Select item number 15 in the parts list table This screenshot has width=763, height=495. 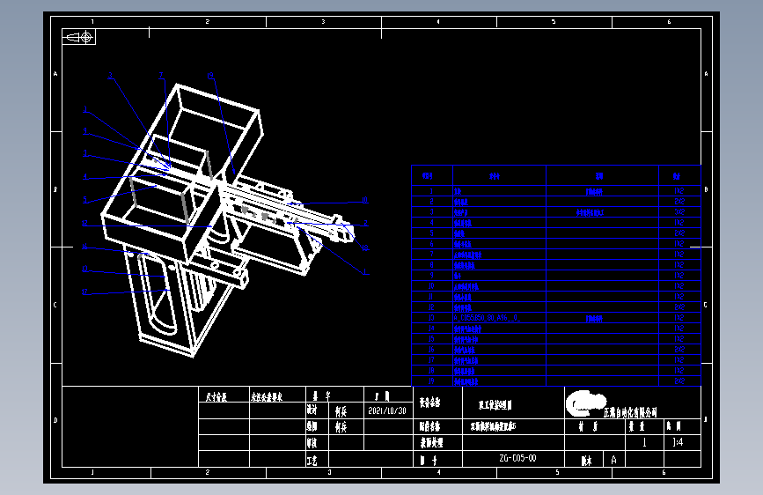tap(431, 338)
